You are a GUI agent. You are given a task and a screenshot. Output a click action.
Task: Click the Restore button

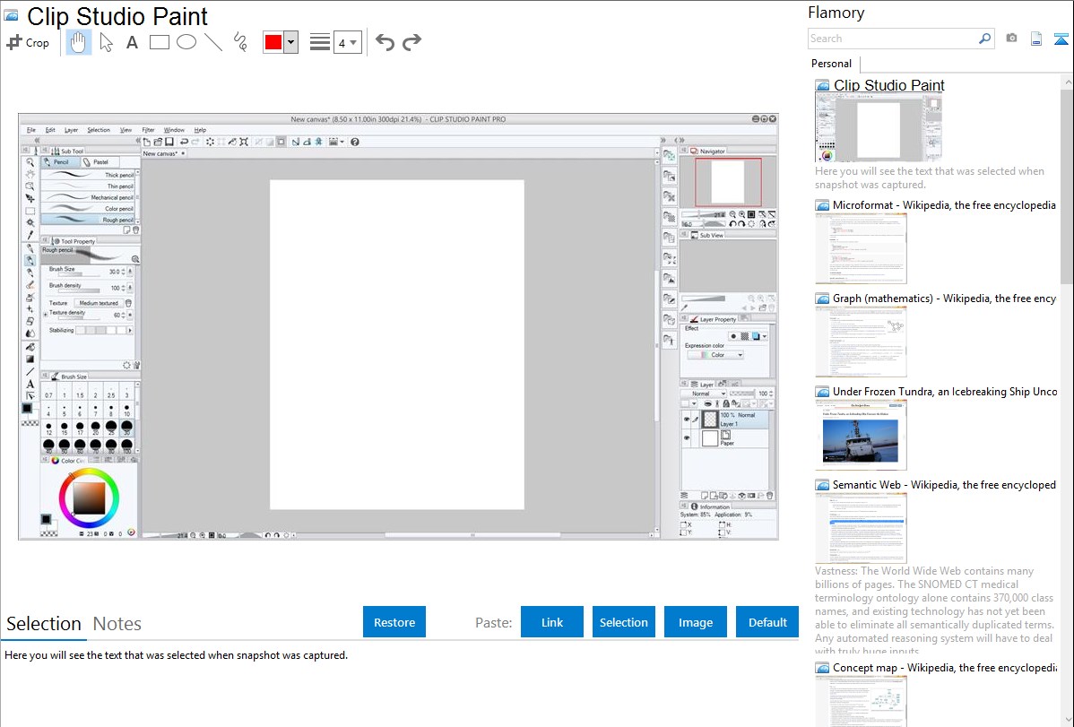click(394, 622)
